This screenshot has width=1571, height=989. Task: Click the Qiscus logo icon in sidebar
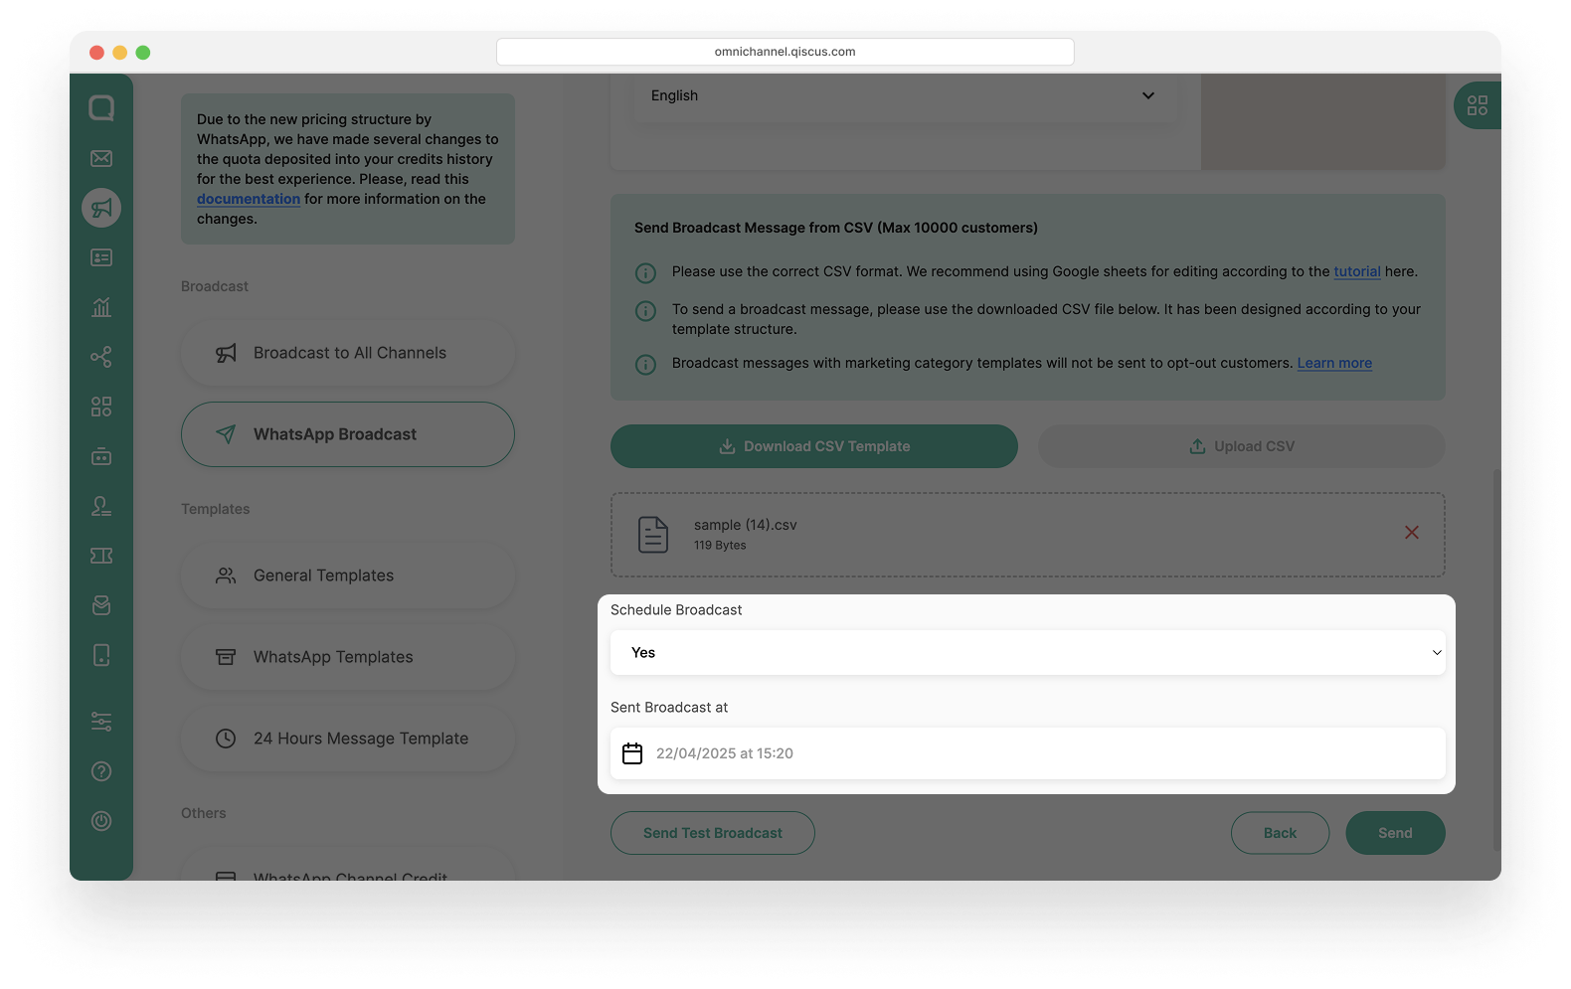101,107
